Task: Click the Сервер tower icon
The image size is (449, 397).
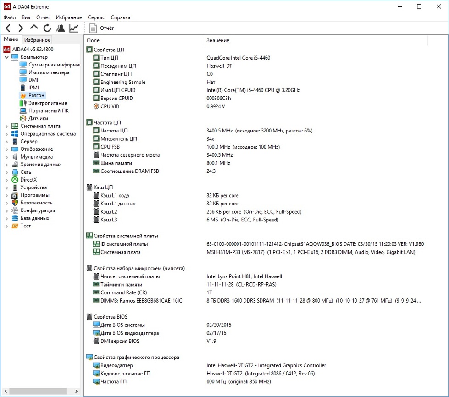Action: point(15,141)
